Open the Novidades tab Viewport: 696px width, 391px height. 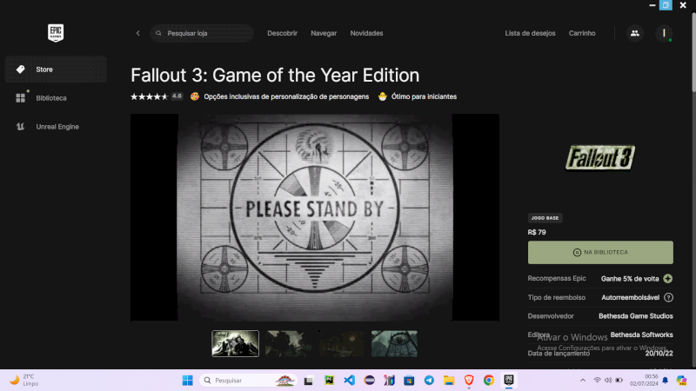click(366, 33)
